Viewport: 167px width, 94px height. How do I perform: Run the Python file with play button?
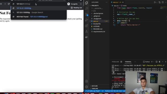coord(155,2)
